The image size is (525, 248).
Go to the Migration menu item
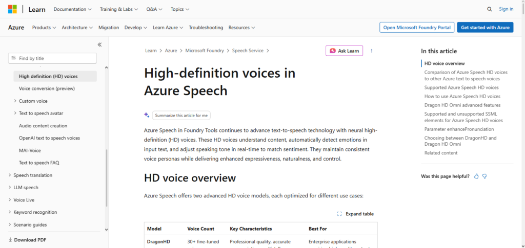click(109, 28)
